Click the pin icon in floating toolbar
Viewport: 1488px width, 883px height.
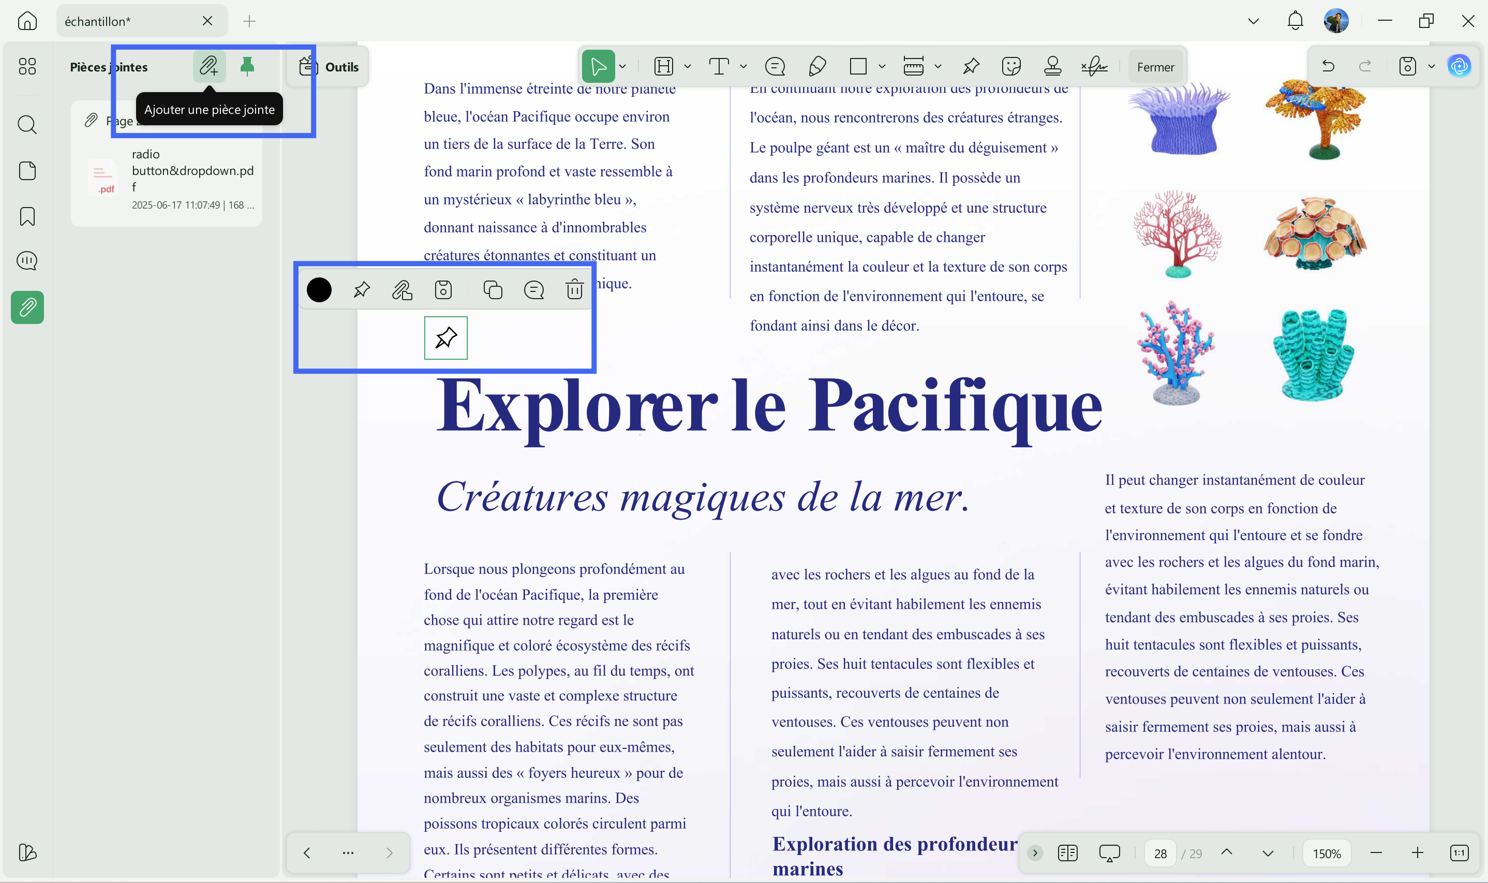click(362, 290)
